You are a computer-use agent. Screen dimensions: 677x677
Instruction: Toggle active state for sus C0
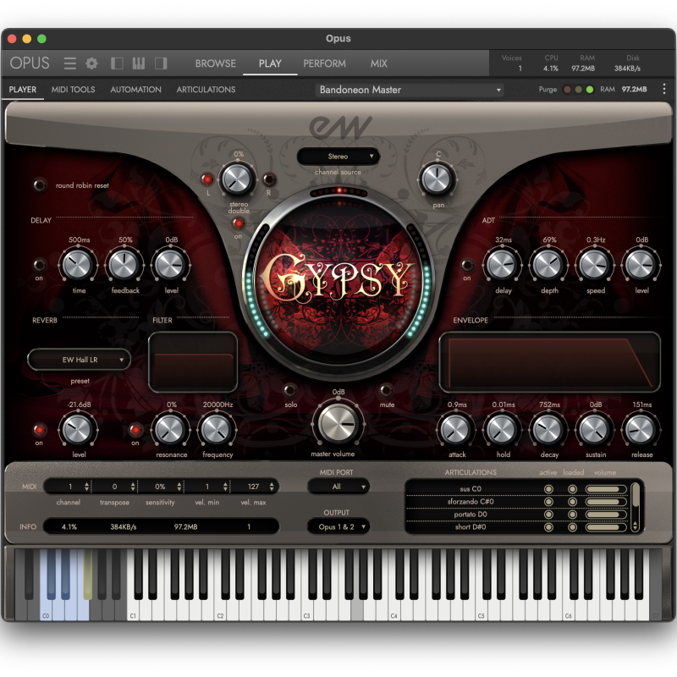point(548,489)
